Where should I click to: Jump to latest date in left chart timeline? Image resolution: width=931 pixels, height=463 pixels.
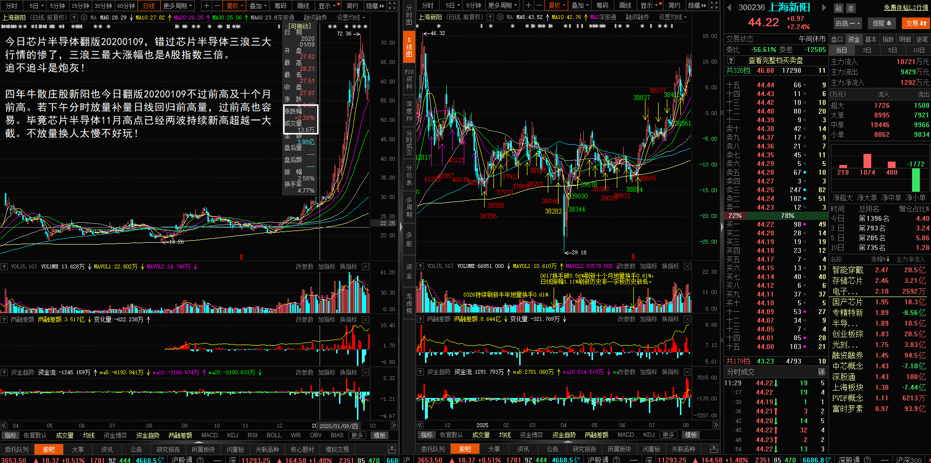(394, 426)
